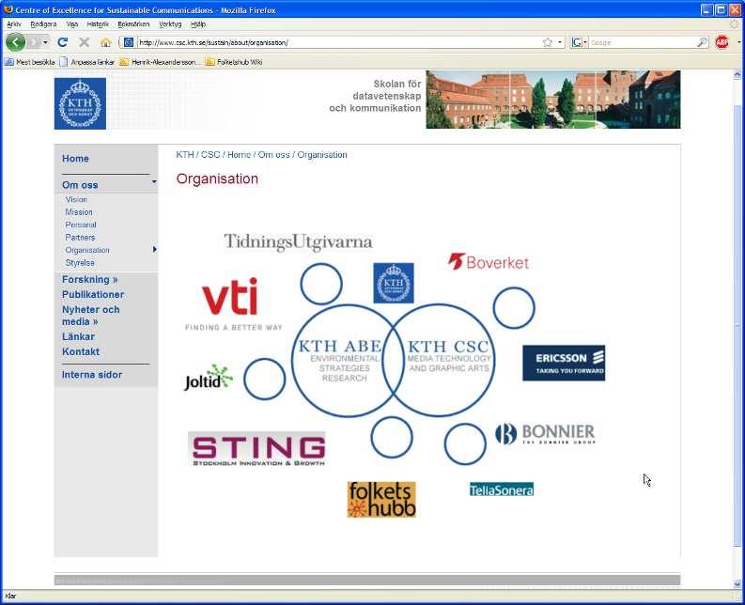Click the Bonnier logo
This screenshot has width=745, height=605.
point(545,434)
